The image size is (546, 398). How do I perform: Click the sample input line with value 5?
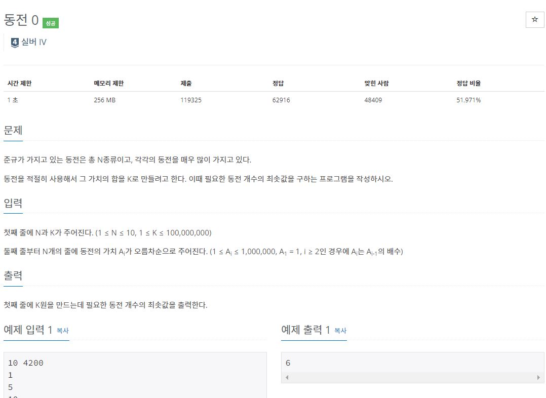coord(11,387)
